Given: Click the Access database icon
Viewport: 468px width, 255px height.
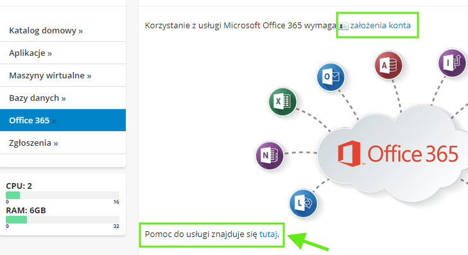Looking at the screenshot, I should tap(388, 65).
